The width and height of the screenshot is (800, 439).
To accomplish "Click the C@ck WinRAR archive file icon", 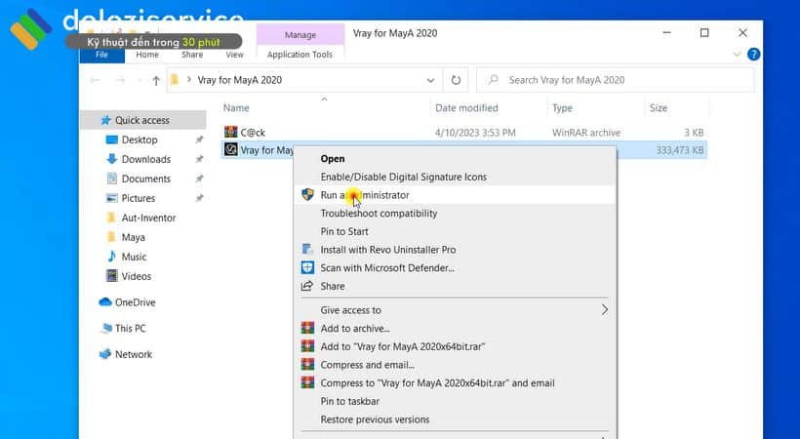I will tap(231, 132).
